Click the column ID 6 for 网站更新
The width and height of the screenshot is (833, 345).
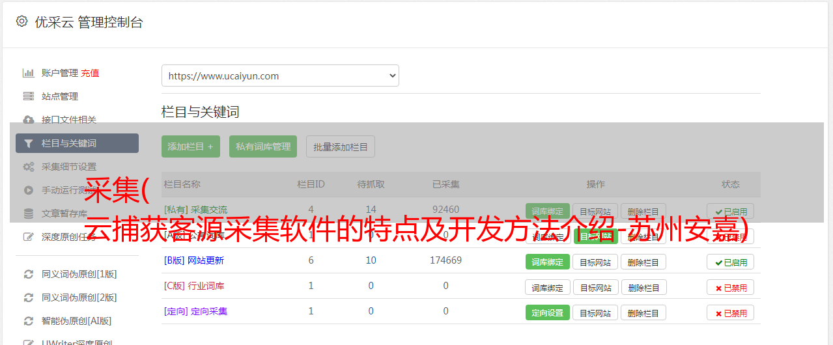point(311,260)
